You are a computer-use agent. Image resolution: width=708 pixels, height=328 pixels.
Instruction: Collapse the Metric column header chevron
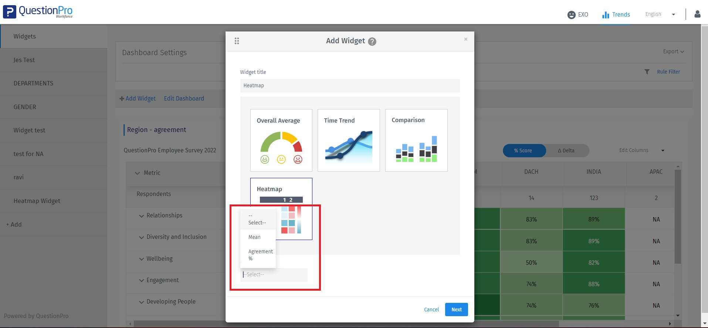(138, 173)
